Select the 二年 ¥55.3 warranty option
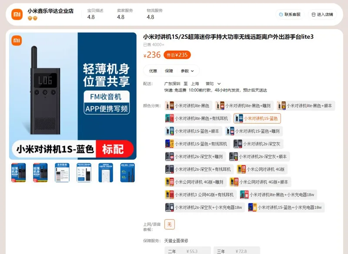 point(187,251)
